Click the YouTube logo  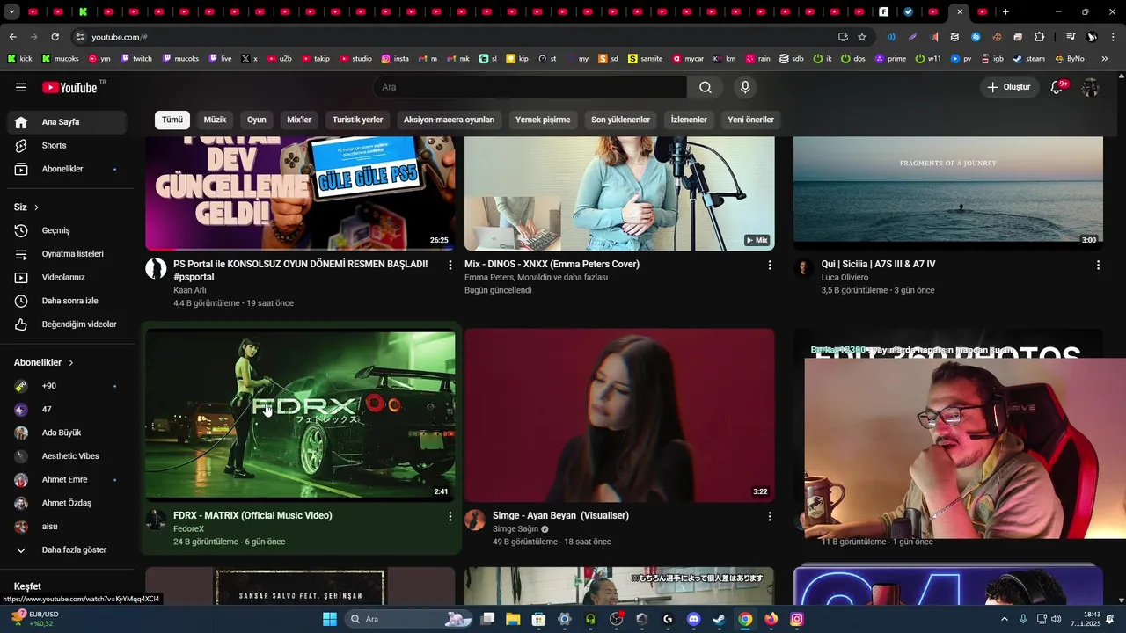(x=70, y=87)
